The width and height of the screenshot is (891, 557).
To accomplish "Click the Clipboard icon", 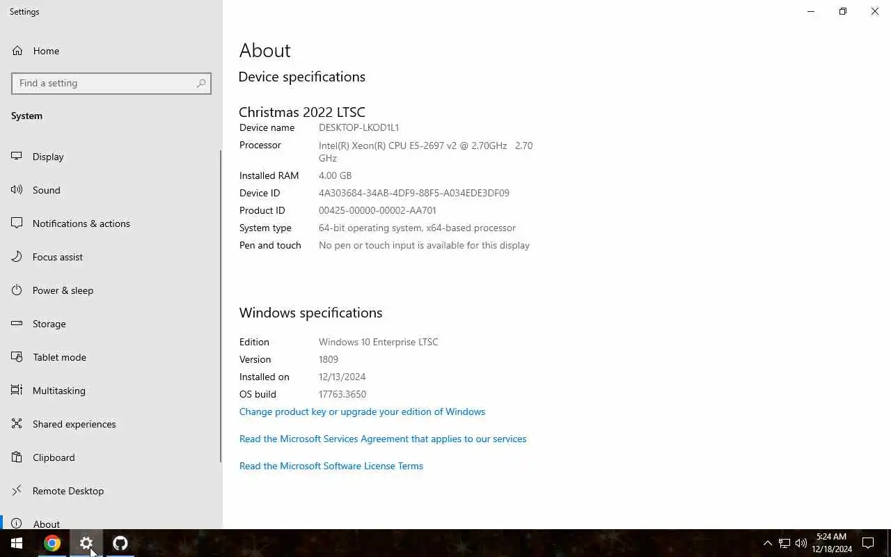I will coord(17,457).
